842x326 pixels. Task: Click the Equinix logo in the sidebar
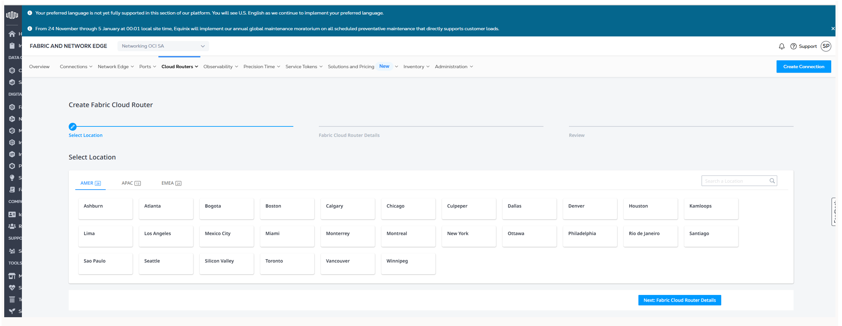[12, 15]
